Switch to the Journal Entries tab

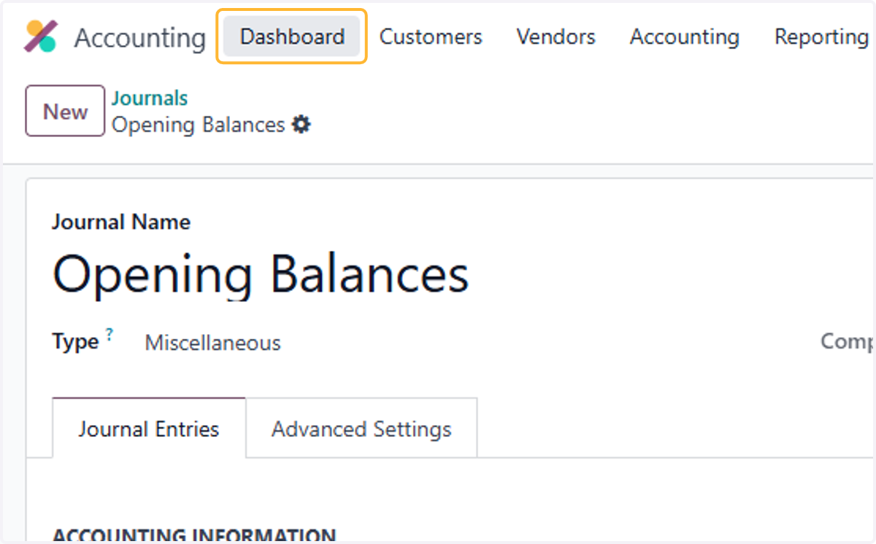(149, 428)
